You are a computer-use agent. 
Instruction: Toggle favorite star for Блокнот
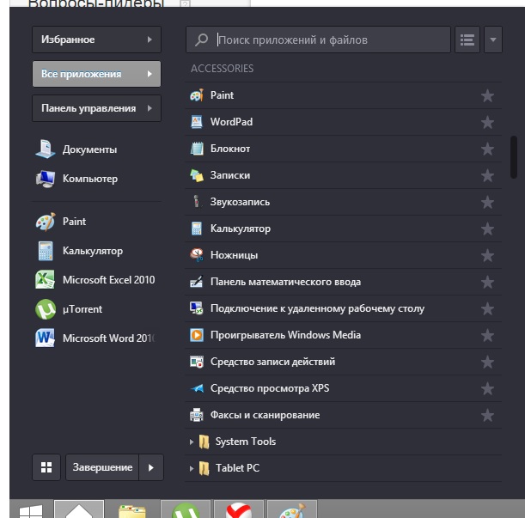[487, 149]
